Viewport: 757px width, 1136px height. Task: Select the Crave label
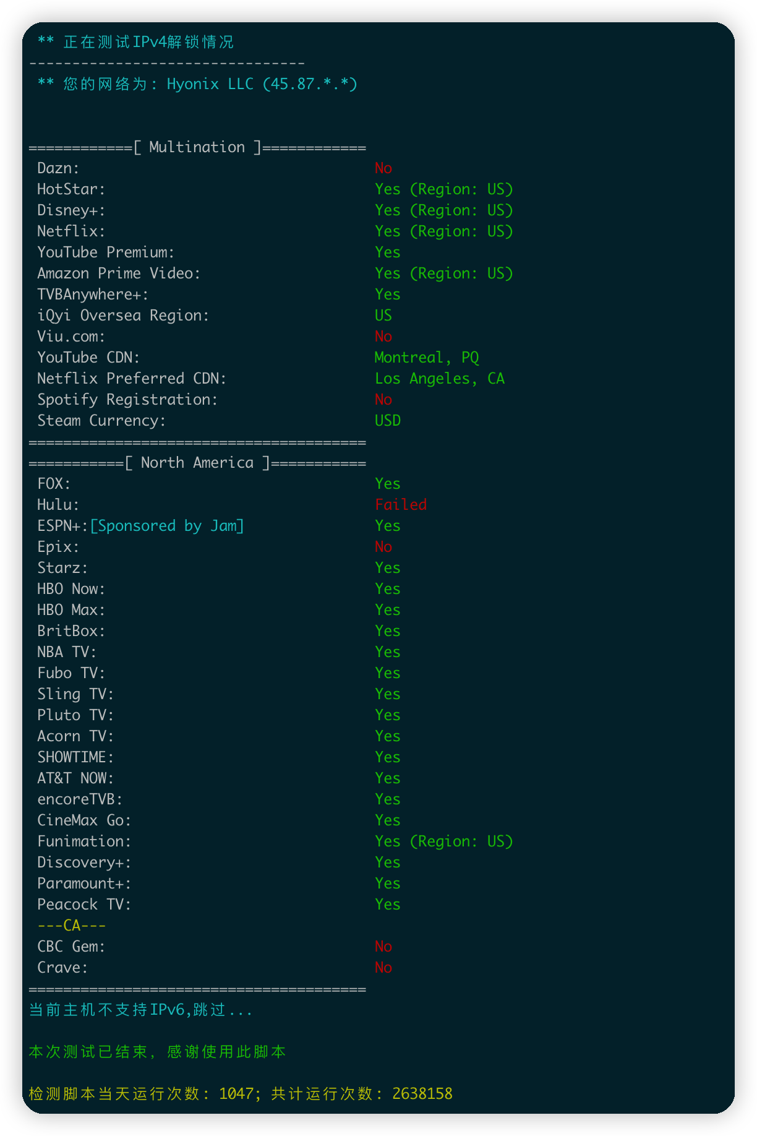tap(62, 968)
